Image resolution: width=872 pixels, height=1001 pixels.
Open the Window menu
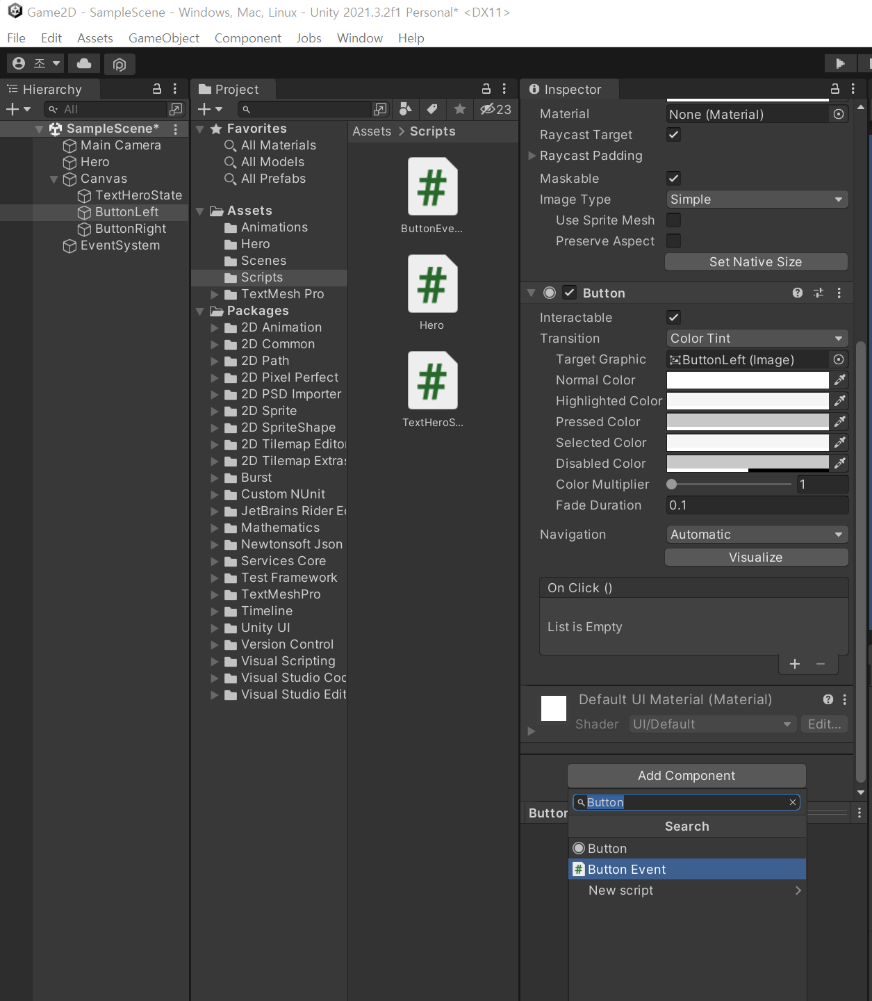click(360, 38)
